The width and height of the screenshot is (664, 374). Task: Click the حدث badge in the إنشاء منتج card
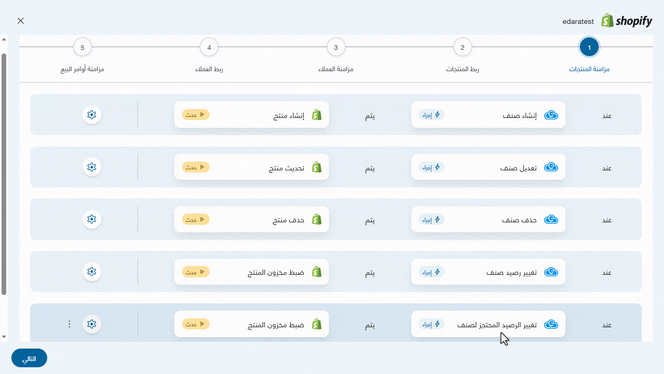pos(196,115)
